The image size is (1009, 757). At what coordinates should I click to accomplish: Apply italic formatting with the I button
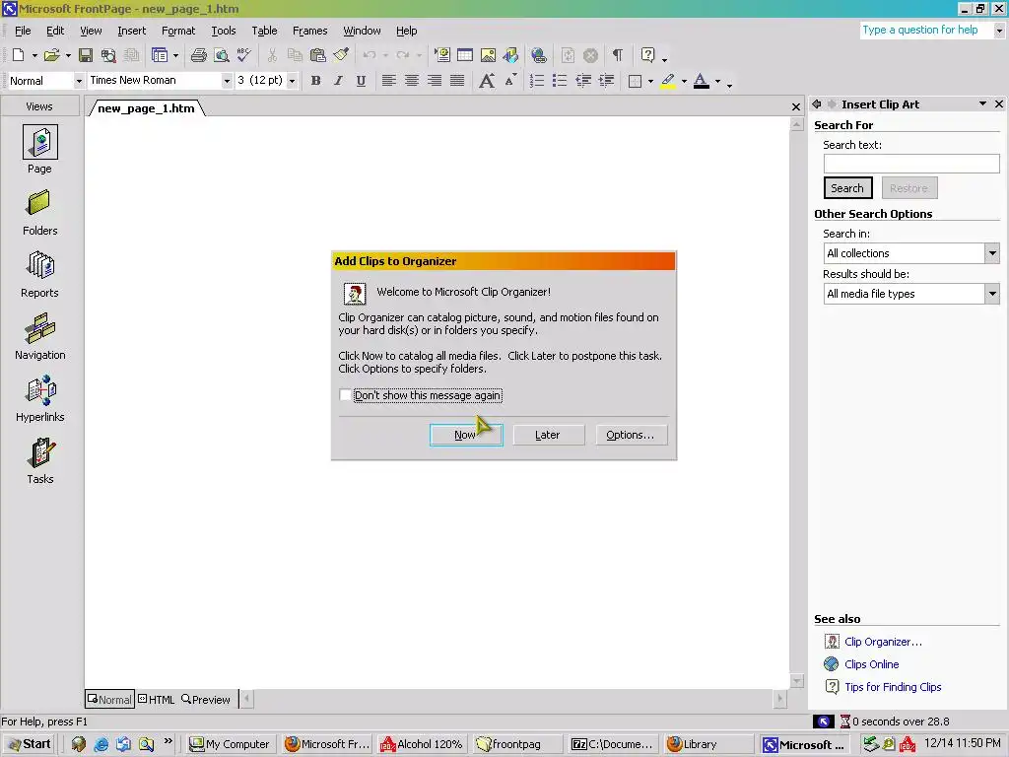pos(338,81)
